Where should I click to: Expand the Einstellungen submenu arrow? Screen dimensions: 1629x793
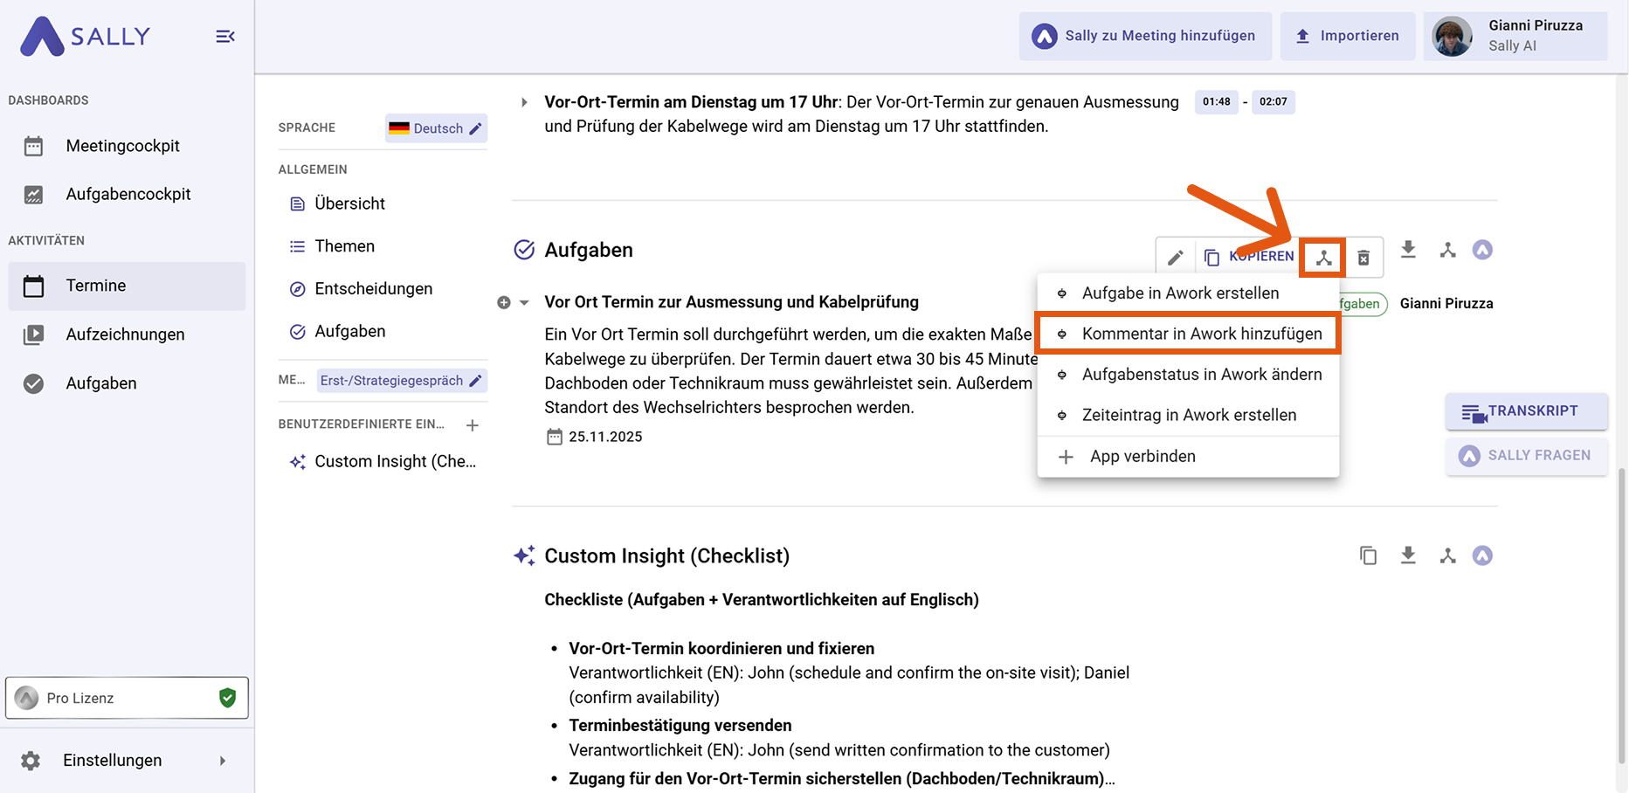click(x=223, y=761)
